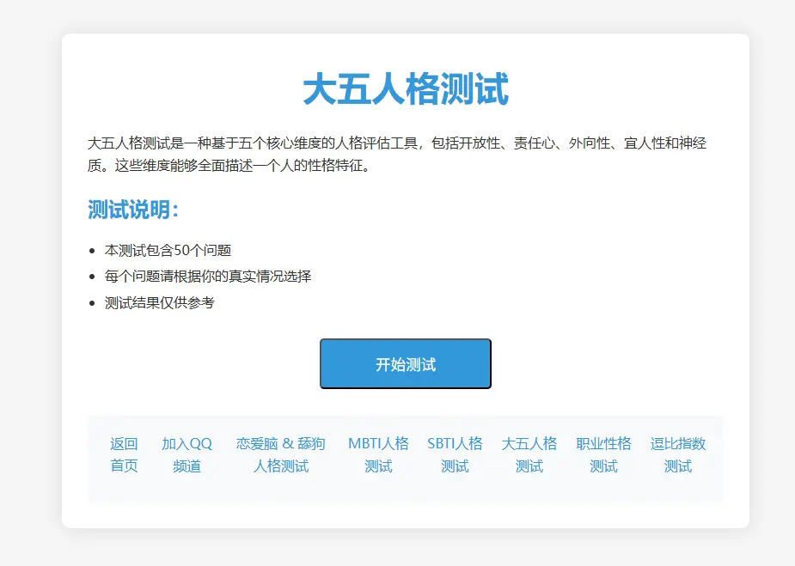Open the love-brain personality test page
The width and height of the screenshot is (795, 566).
tap(278, 454)
